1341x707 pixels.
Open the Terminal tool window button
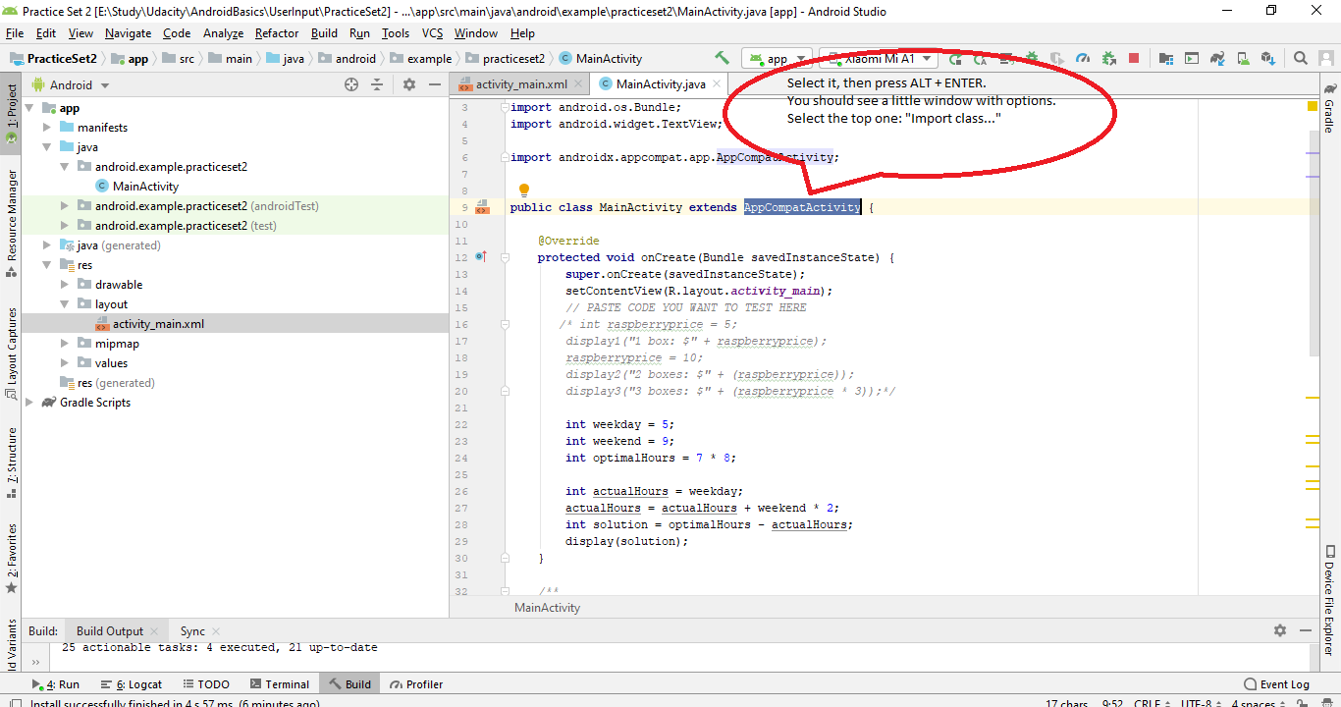pyautogui.click(x=279, y=684)
